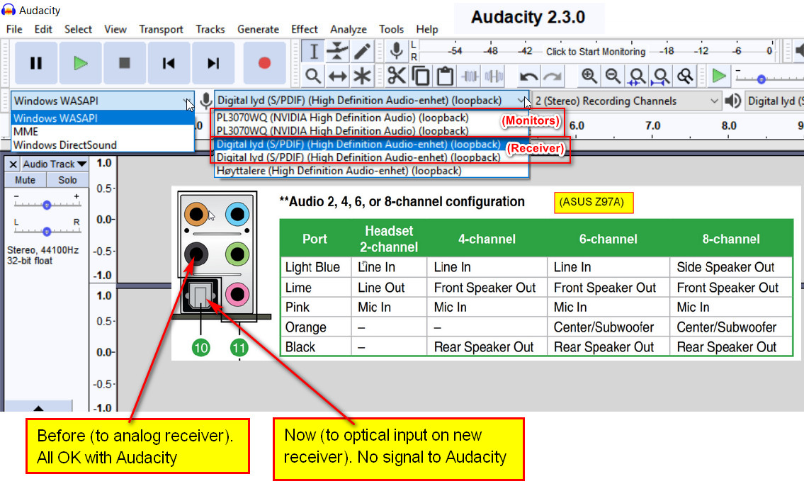The height and width of the screenshot is (491, 804).
Task: Select first PL3070WQ NVIDIA loopback device
Action: 371,118
